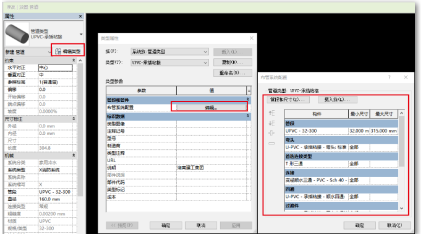Click the 值 column header

pyautogui.click(x=211, y=90)
